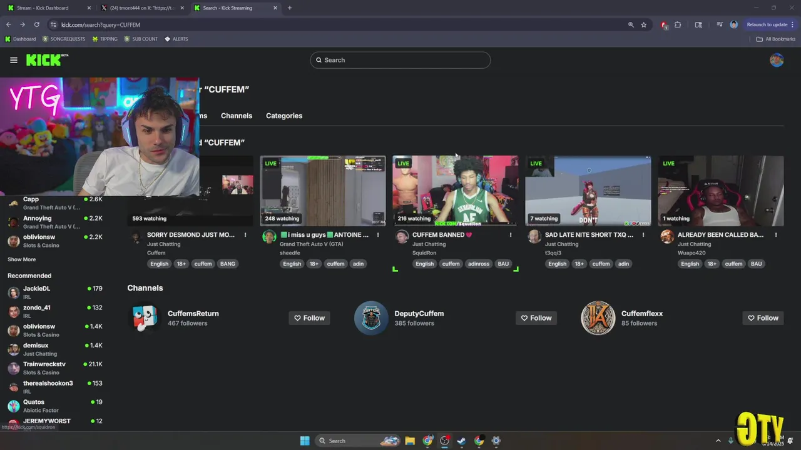Click Windows taskbar search box
This screenshot has width=801, height=450.
point(358,441)
